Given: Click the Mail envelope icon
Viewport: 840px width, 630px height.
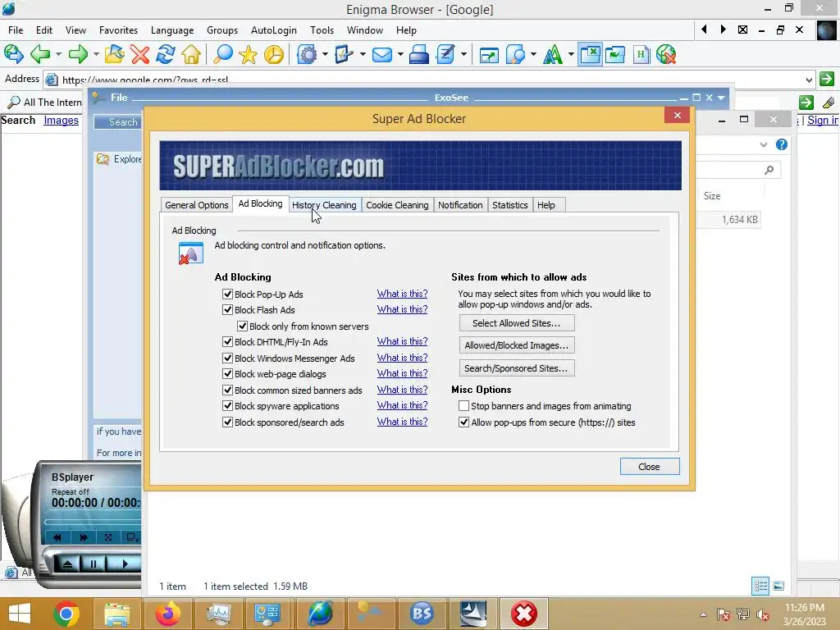Looking at the screenshot, I should (x=382, y=54).
